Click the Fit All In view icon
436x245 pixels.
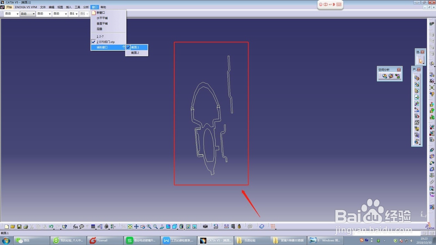(x=130, y=227)
